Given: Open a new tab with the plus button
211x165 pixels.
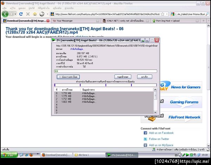Looking at the screenshot, I should 204,21.
